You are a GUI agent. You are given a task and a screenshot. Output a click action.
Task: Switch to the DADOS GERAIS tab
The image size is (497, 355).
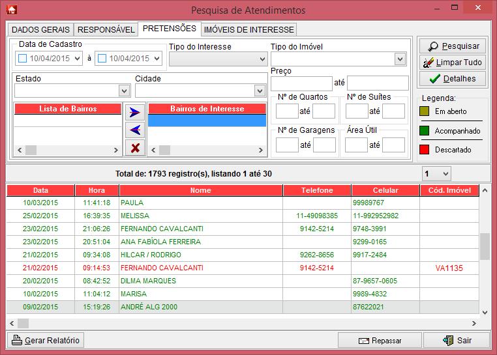[x=40, y=29]
